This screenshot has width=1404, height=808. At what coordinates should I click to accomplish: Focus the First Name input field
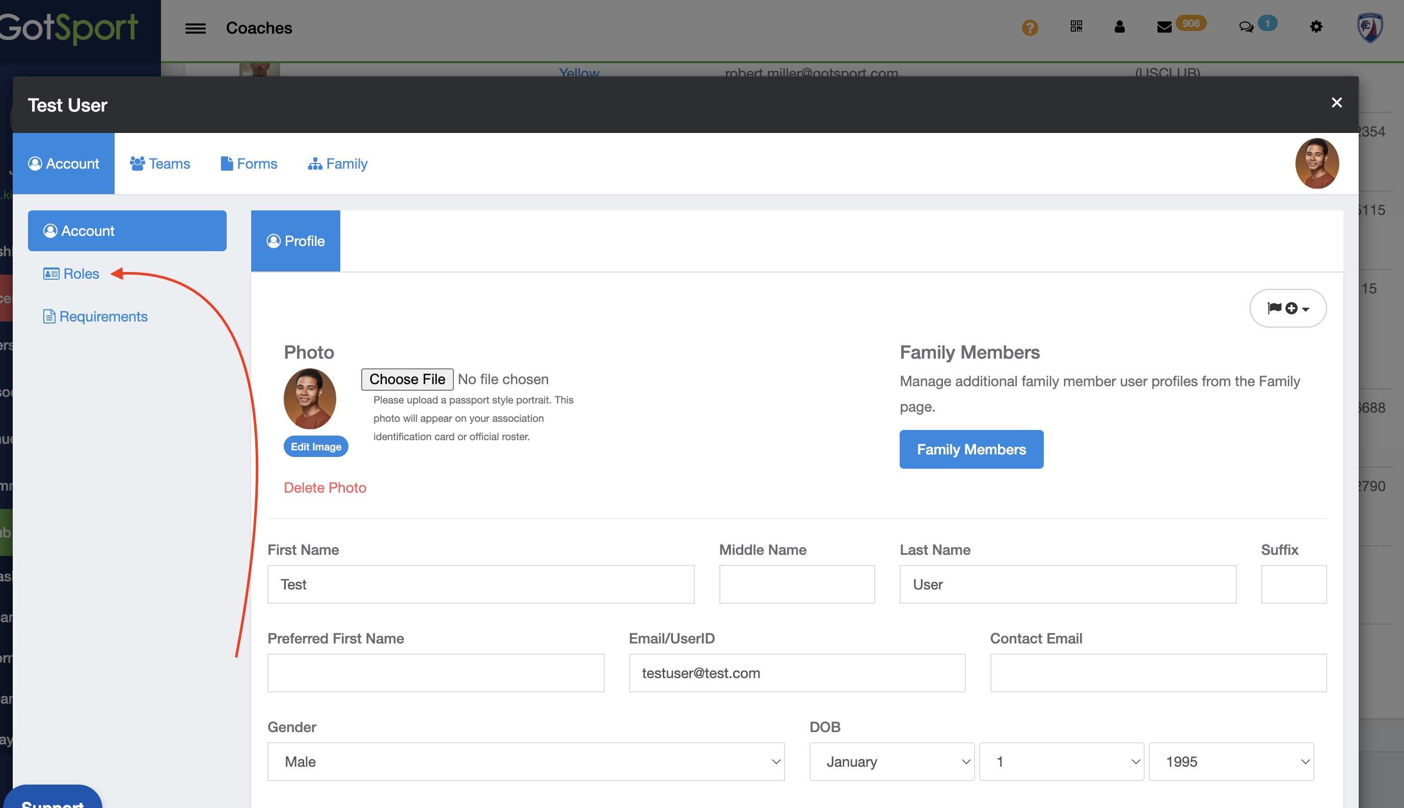tap(480, 584)
